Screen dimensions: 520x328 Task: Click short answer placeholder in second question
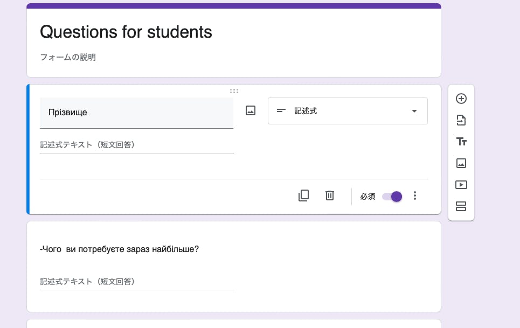coord(87,281)
